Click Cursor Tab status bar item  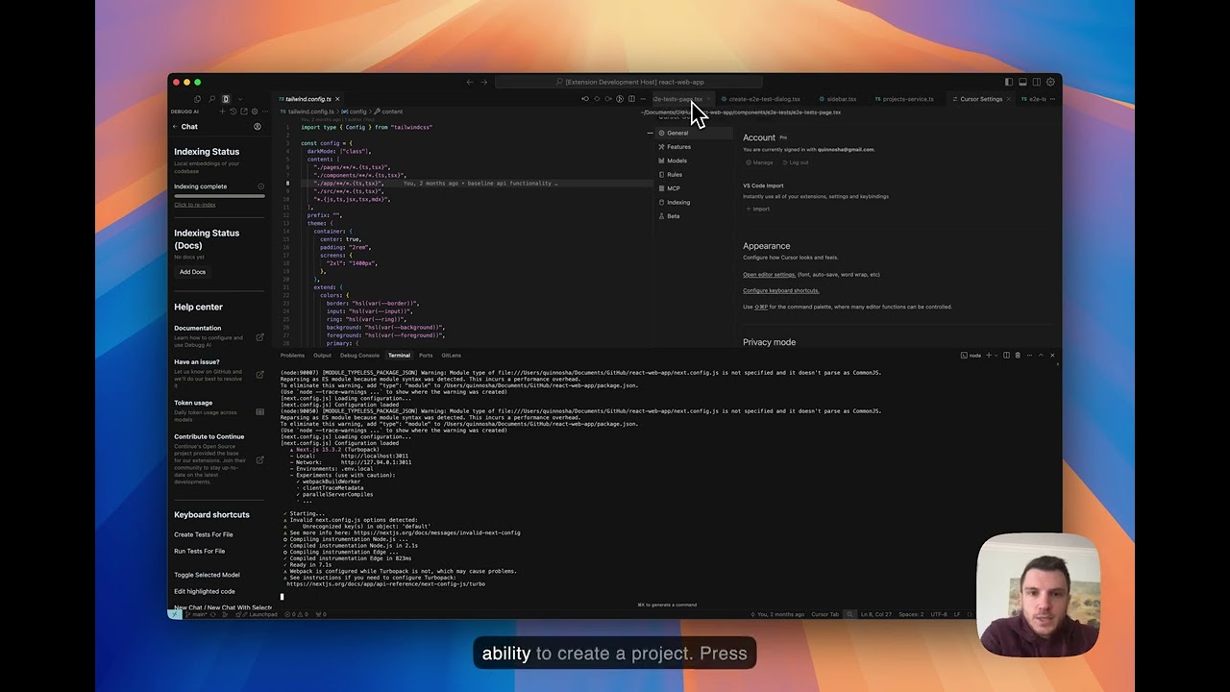[x=825, y=614]
